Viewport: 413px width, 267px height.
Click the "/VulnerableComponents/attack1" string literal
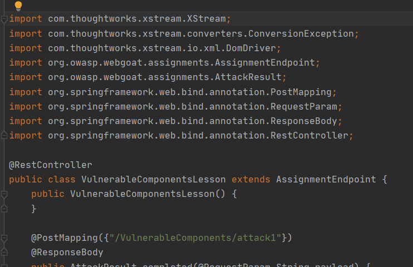[x=195, y=238]
